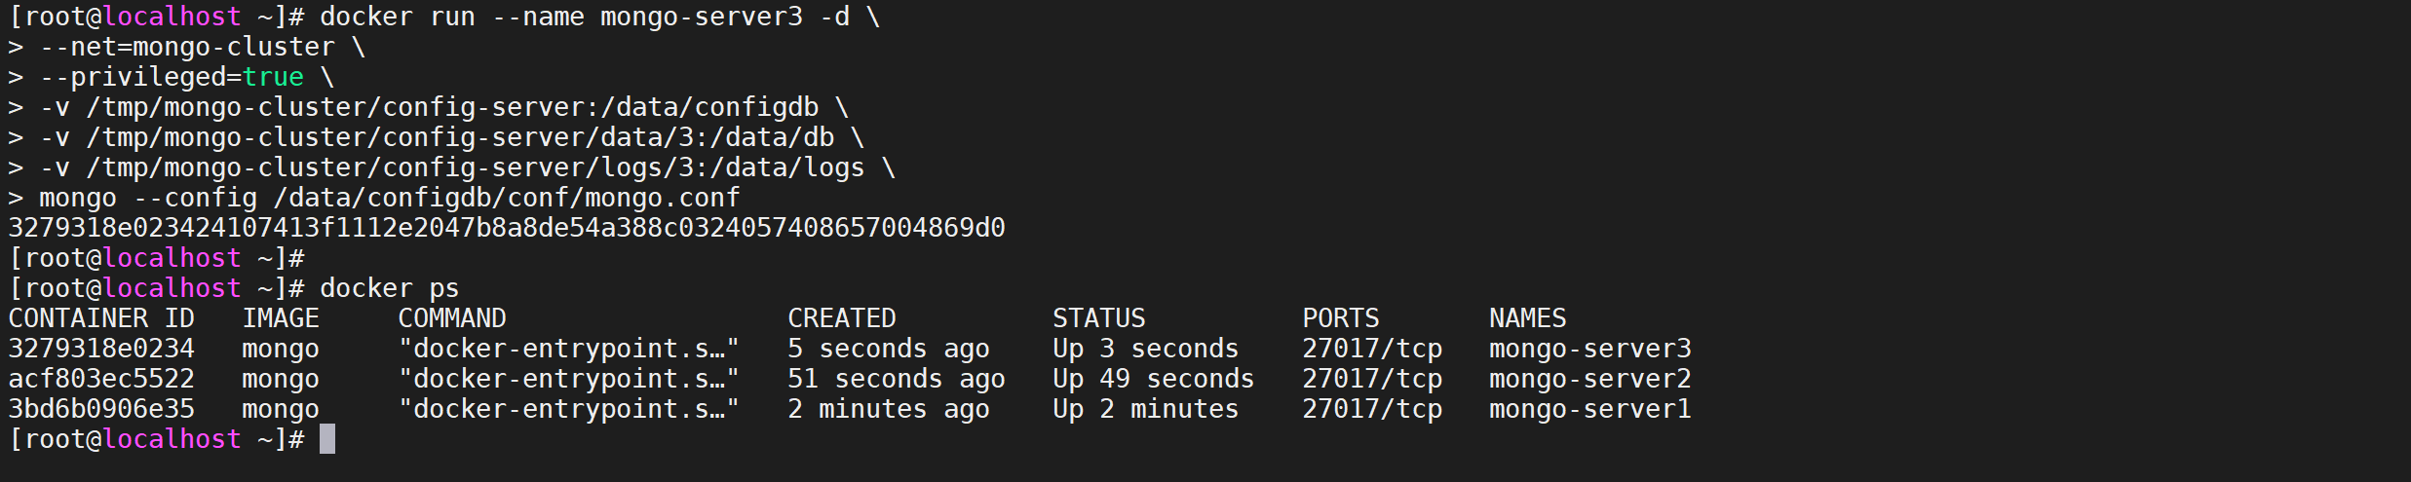Click the mongo-server2 container name
The width and height of the screenshot is (2411, 482).
1589,379
